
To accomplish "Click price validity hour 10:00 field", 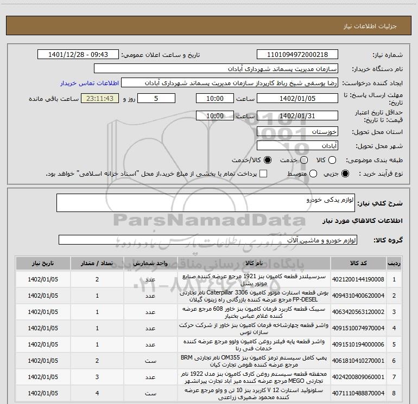I will [x=215, y=116].
